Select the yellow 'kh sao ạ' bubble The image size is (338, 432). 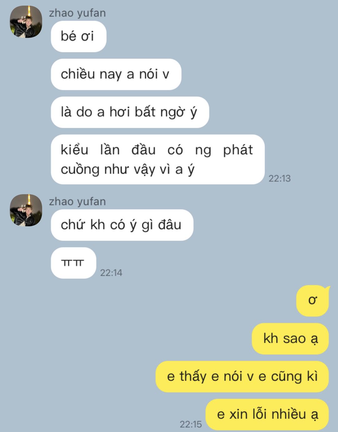pyautogui.click(x=290, y=338)
